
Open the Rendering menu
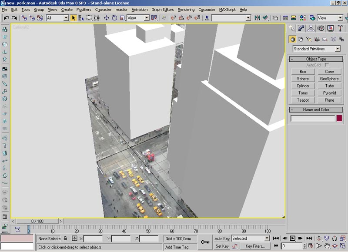[186, 9]
